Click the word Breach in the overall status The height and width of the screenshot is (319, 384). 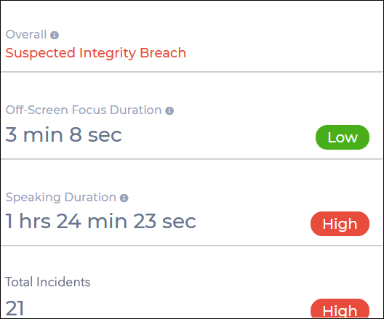(x=163, y=52)
